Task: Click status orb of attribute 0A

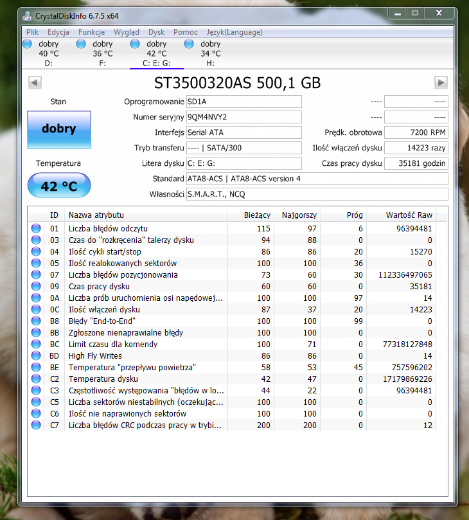Action: (x=36, y=298)
